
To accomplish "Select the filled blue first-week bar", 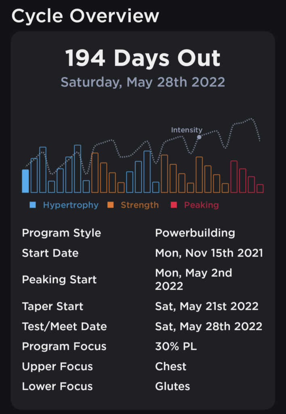I will pyautogui.click(x=25, y=181).
